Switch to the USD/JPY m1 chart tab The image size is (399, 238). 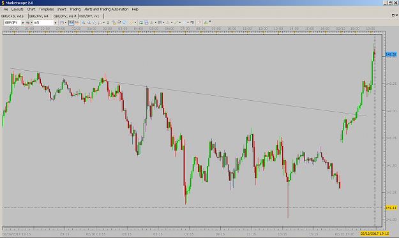pos(89,16)
